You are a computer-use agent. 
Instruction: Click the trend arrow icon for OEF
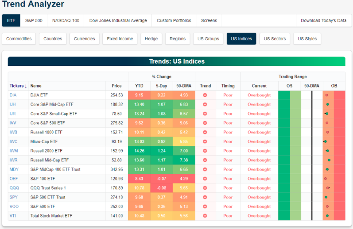[x=205, y=179]
